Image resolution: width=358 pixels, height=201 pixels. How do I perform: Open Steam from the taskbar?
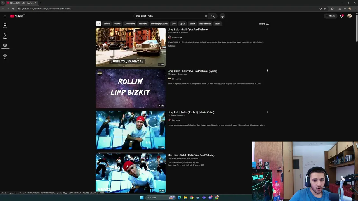(198, 198)
